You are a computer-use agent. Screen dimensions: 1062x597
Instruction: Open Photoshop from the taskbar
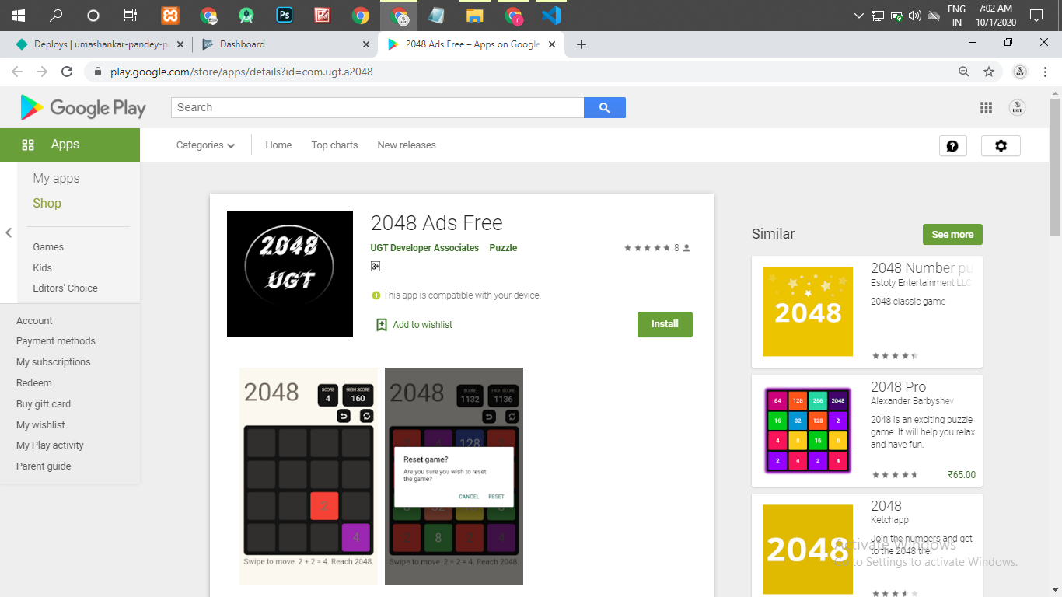click(x=285, y=16)
